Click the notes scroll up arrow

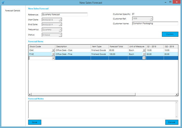click(x=177, y=103)
